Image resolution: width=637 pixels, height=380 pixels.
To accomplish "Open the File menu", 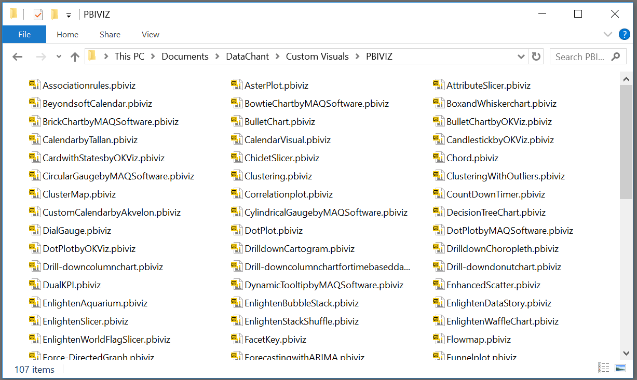I will 24,34.
